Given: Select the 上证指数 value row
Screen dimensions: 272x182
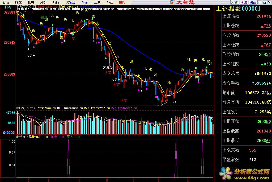Looking at the screenshot, I should (246, 16).
